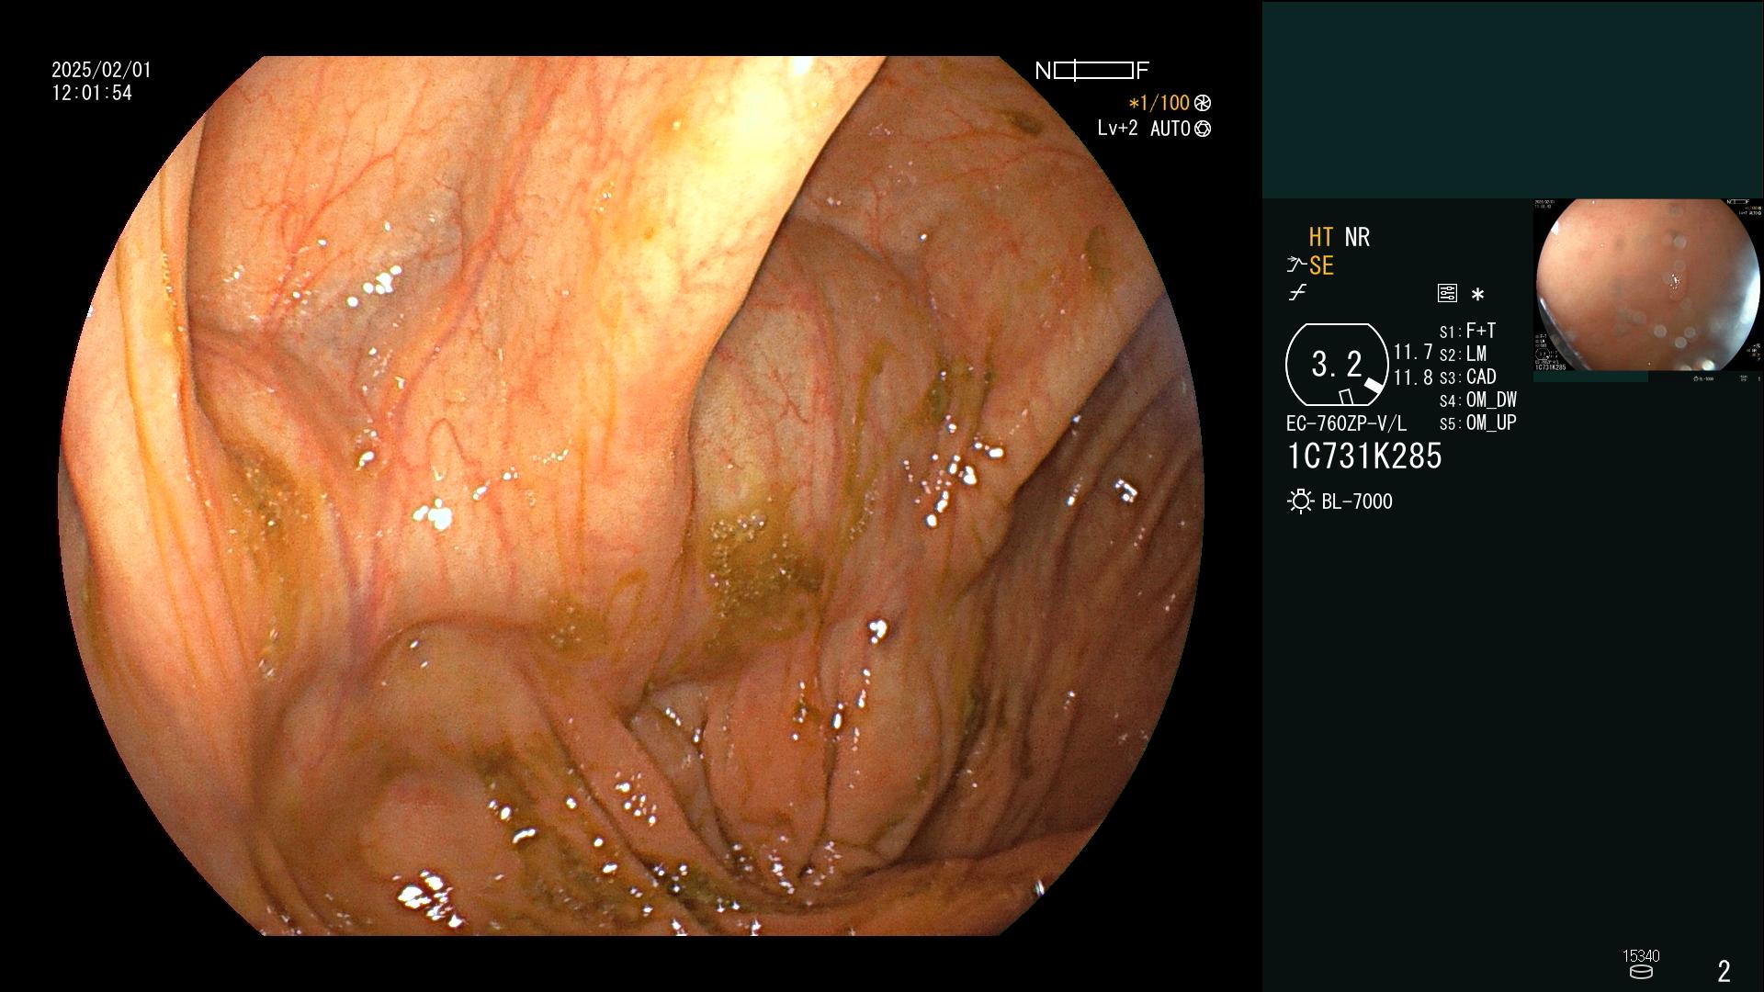Click the tone curve icon below SE
Screen dimensions: 1764x992
point(1297,293)
